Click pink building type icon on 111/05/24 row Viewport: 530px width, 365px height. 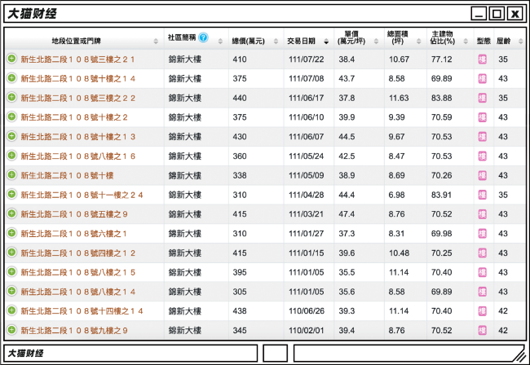(x=483, y=156)
